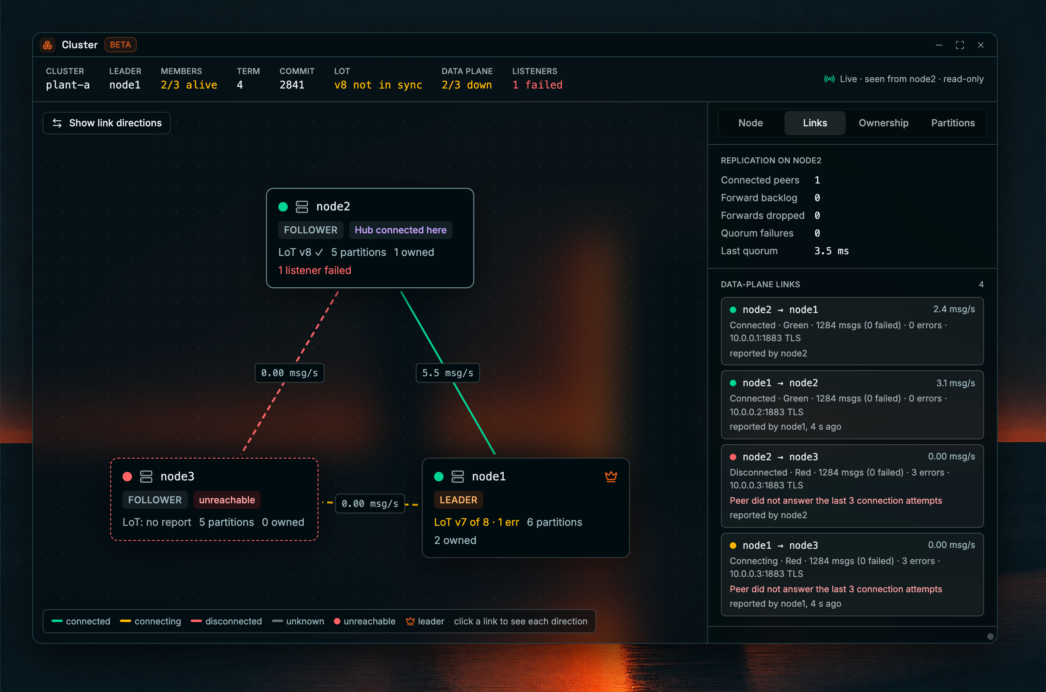Click the LEADER badge on node1

point(458,500)
